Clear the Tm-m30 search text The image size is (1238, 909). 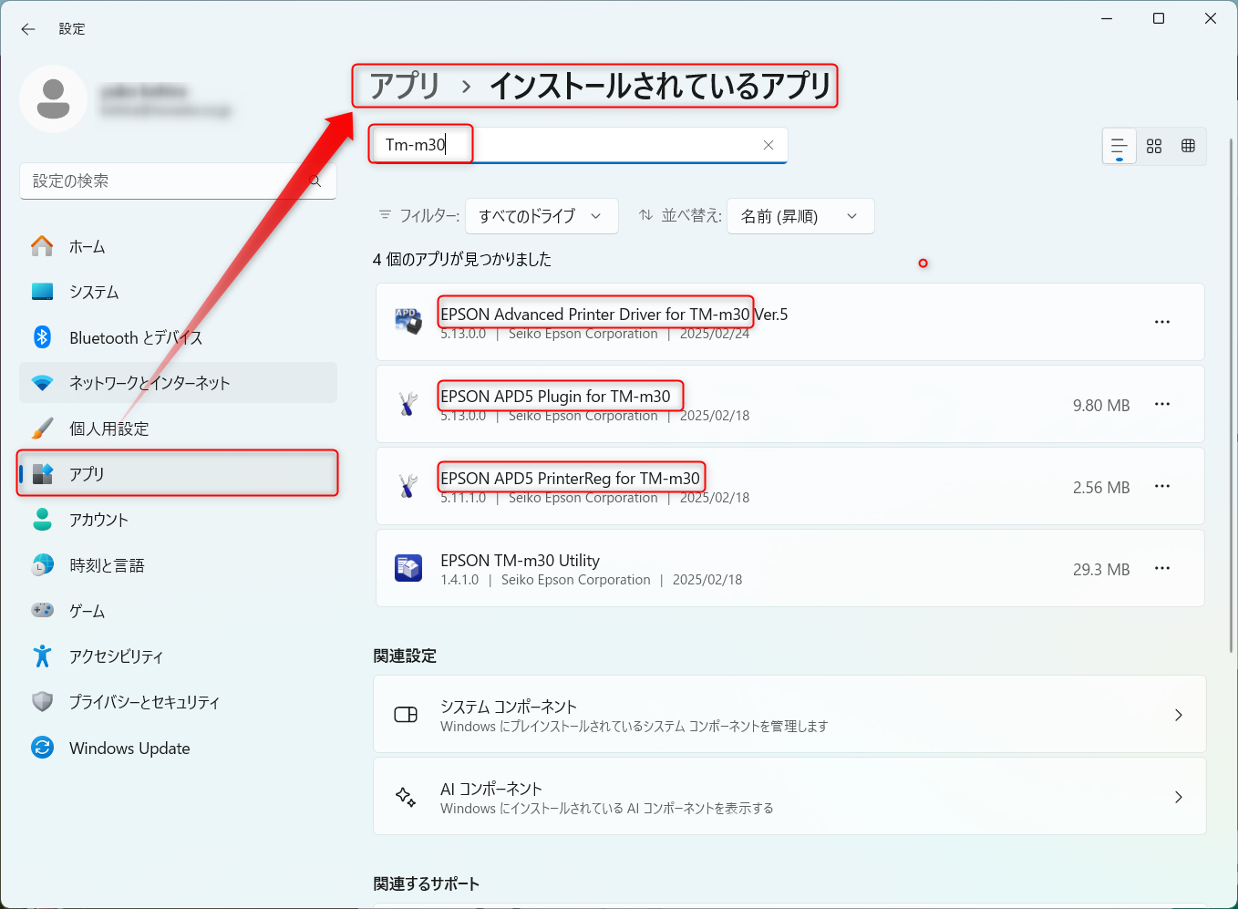click(x=769, y=145)
